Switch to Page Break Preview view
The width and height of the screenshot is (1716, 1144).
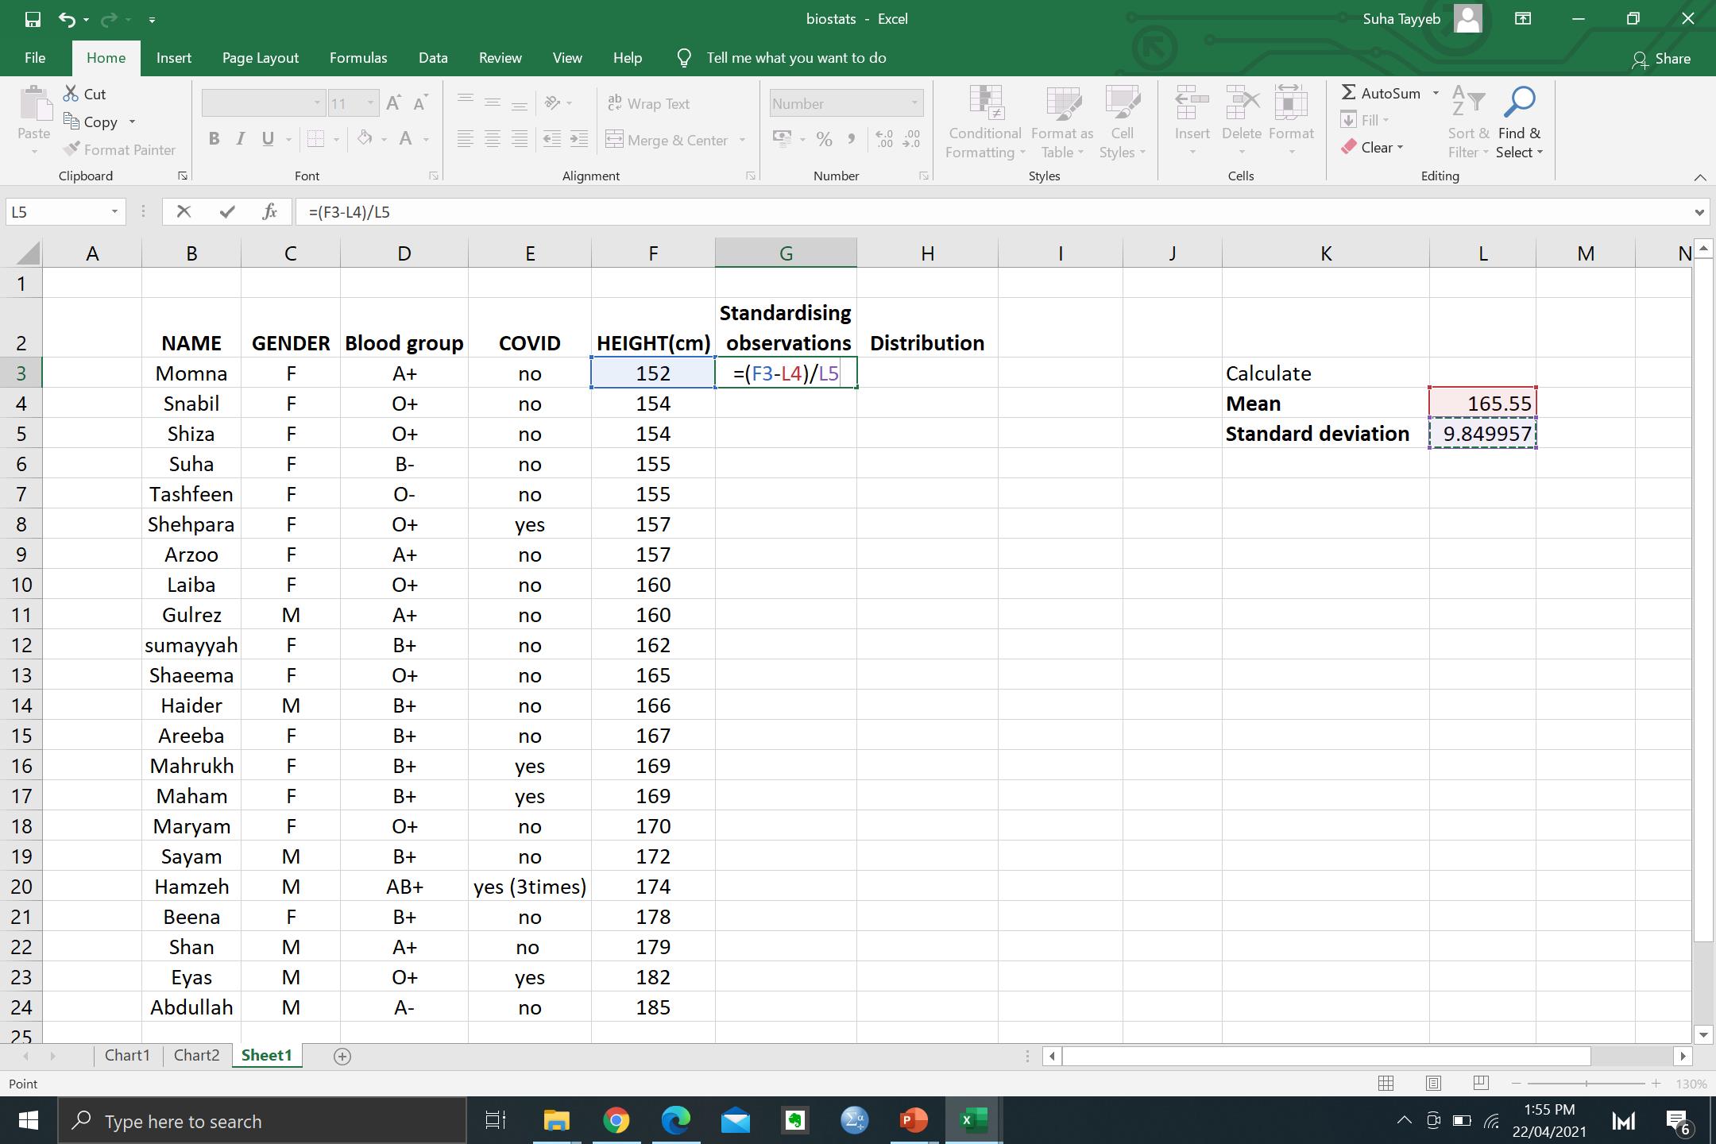point(1481,1084)
